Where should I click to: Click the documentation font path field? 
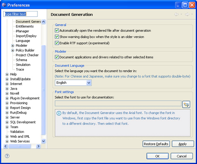(x=118, y=104)
